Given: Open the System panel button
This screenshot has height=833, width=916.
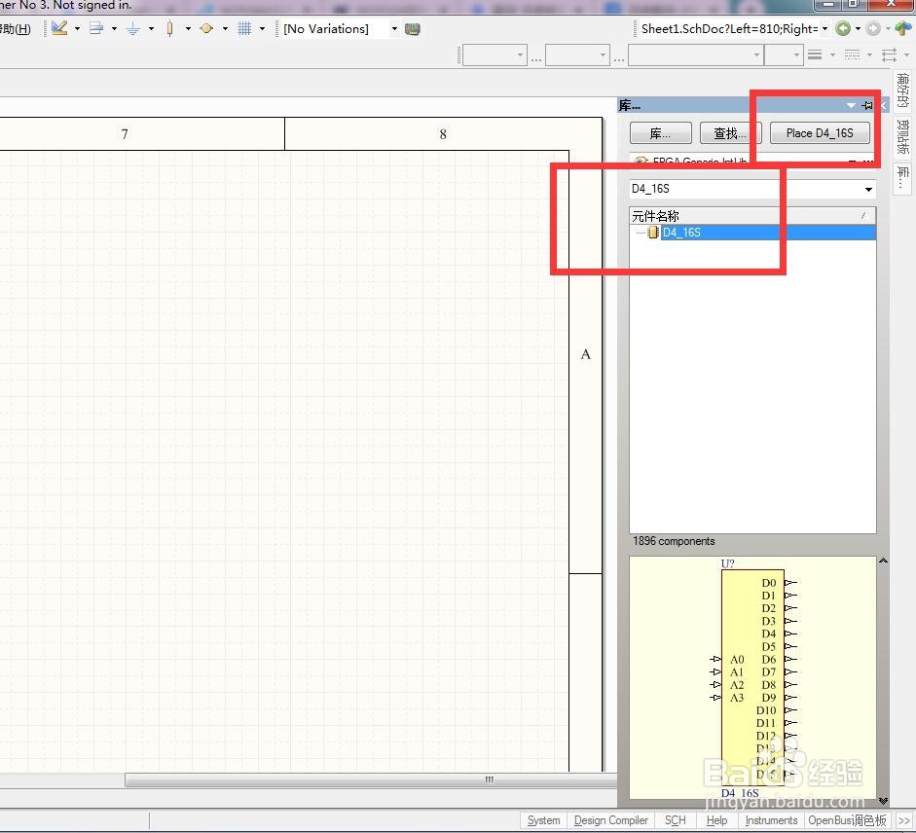Looking at the screenshot, I should pos(543,820).
